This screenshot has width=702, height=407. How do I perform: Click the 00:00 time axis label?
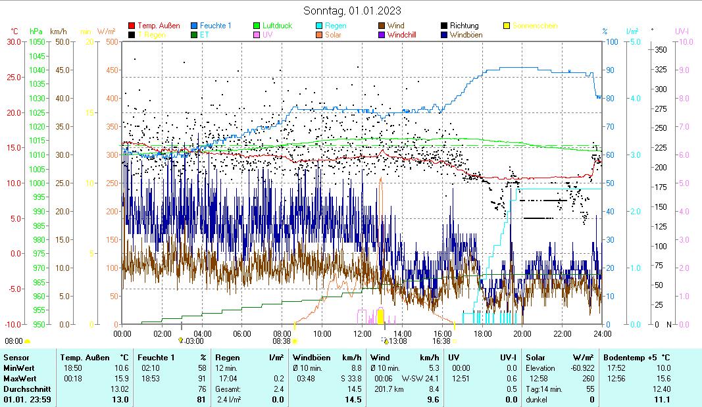tap(122, 333)
